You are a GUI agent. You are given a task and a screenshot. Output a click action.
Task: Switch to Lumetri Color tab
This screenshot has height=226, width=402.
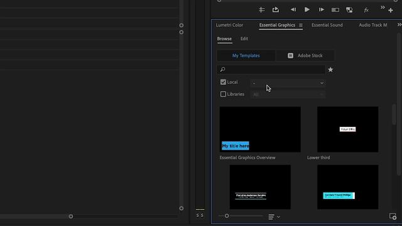[x=229, y=25]
